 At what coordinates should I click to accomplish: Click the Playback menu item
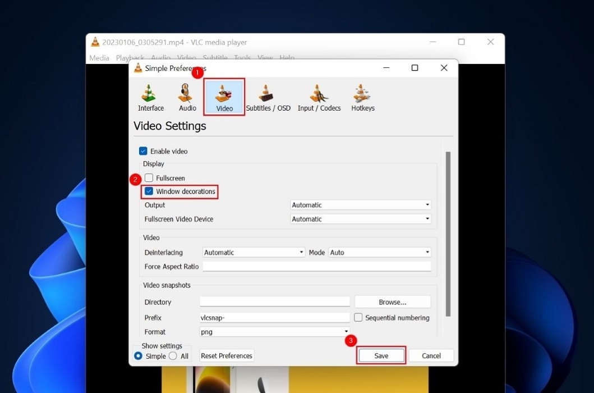(130, 57)
